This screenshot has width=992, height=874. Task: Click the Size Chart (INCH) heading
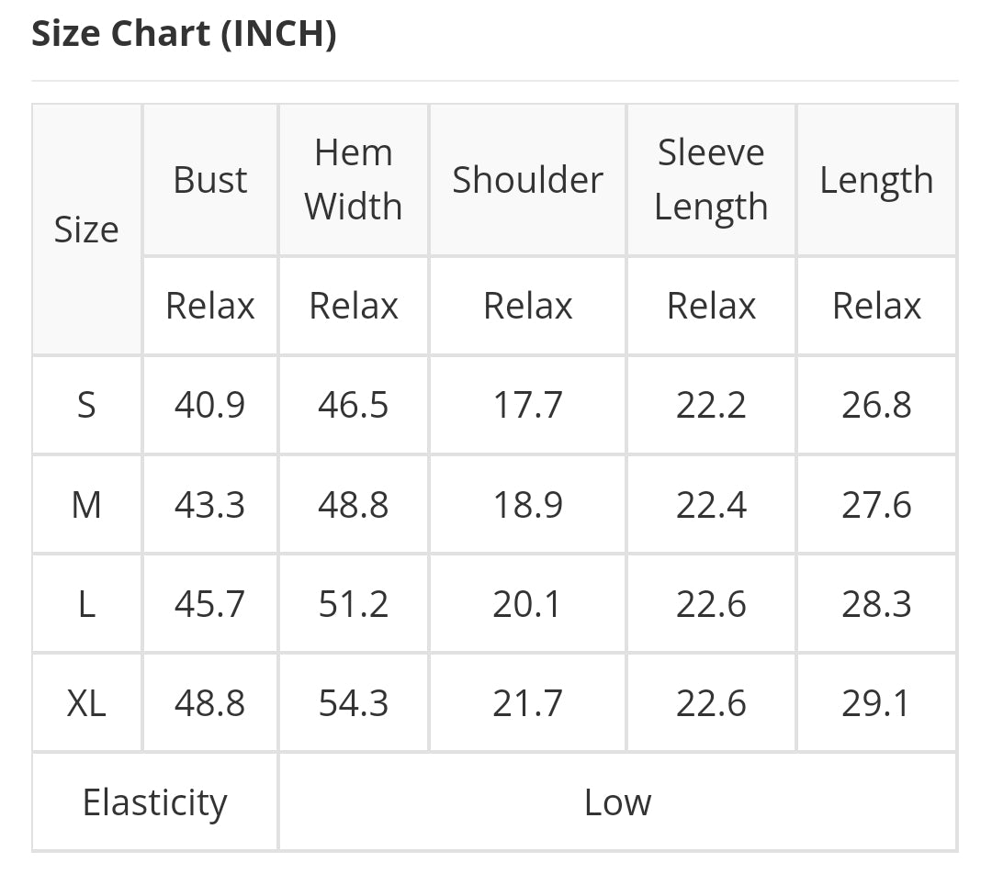click(x=184, y=35)
